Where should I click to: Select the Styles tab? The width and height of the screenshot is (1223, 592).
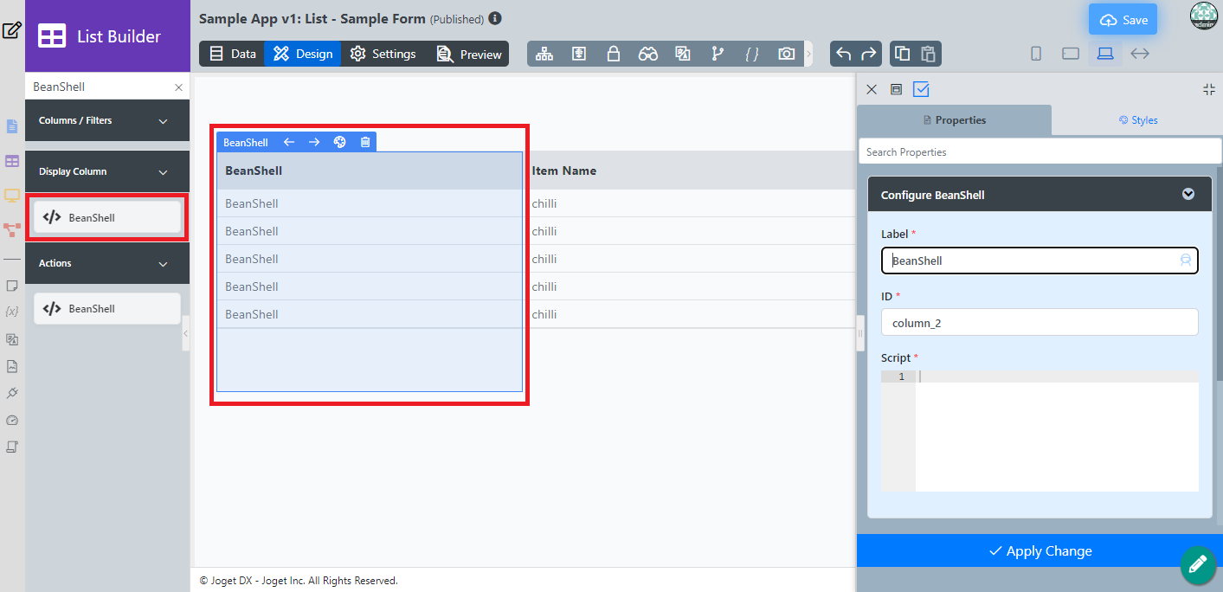pyautogui.click(x=1137, y=120)
